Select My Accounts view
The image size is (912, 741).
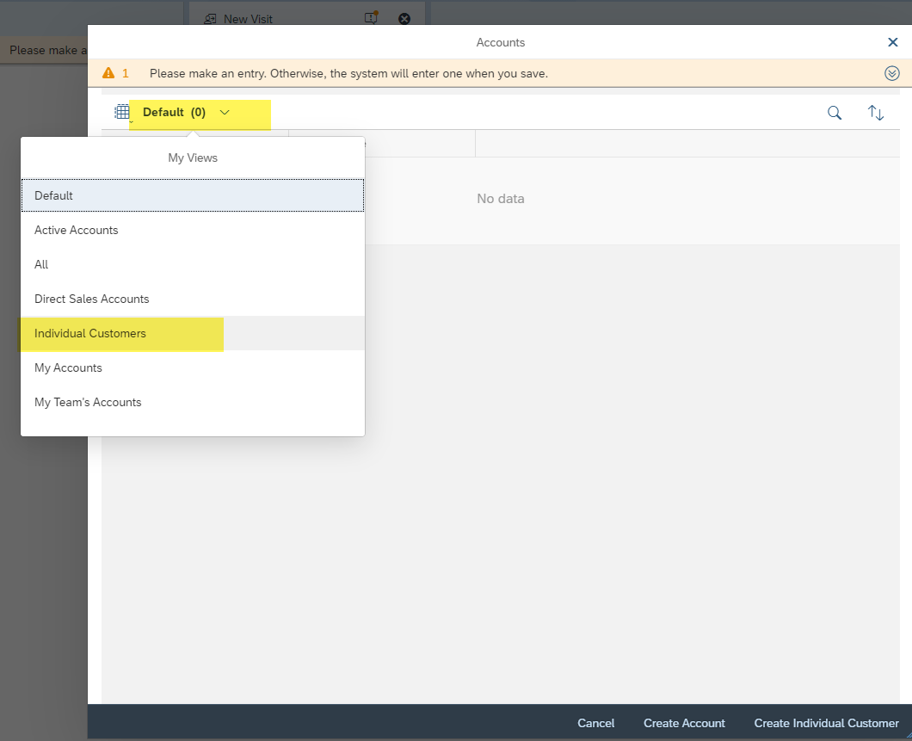coord(193,367)
